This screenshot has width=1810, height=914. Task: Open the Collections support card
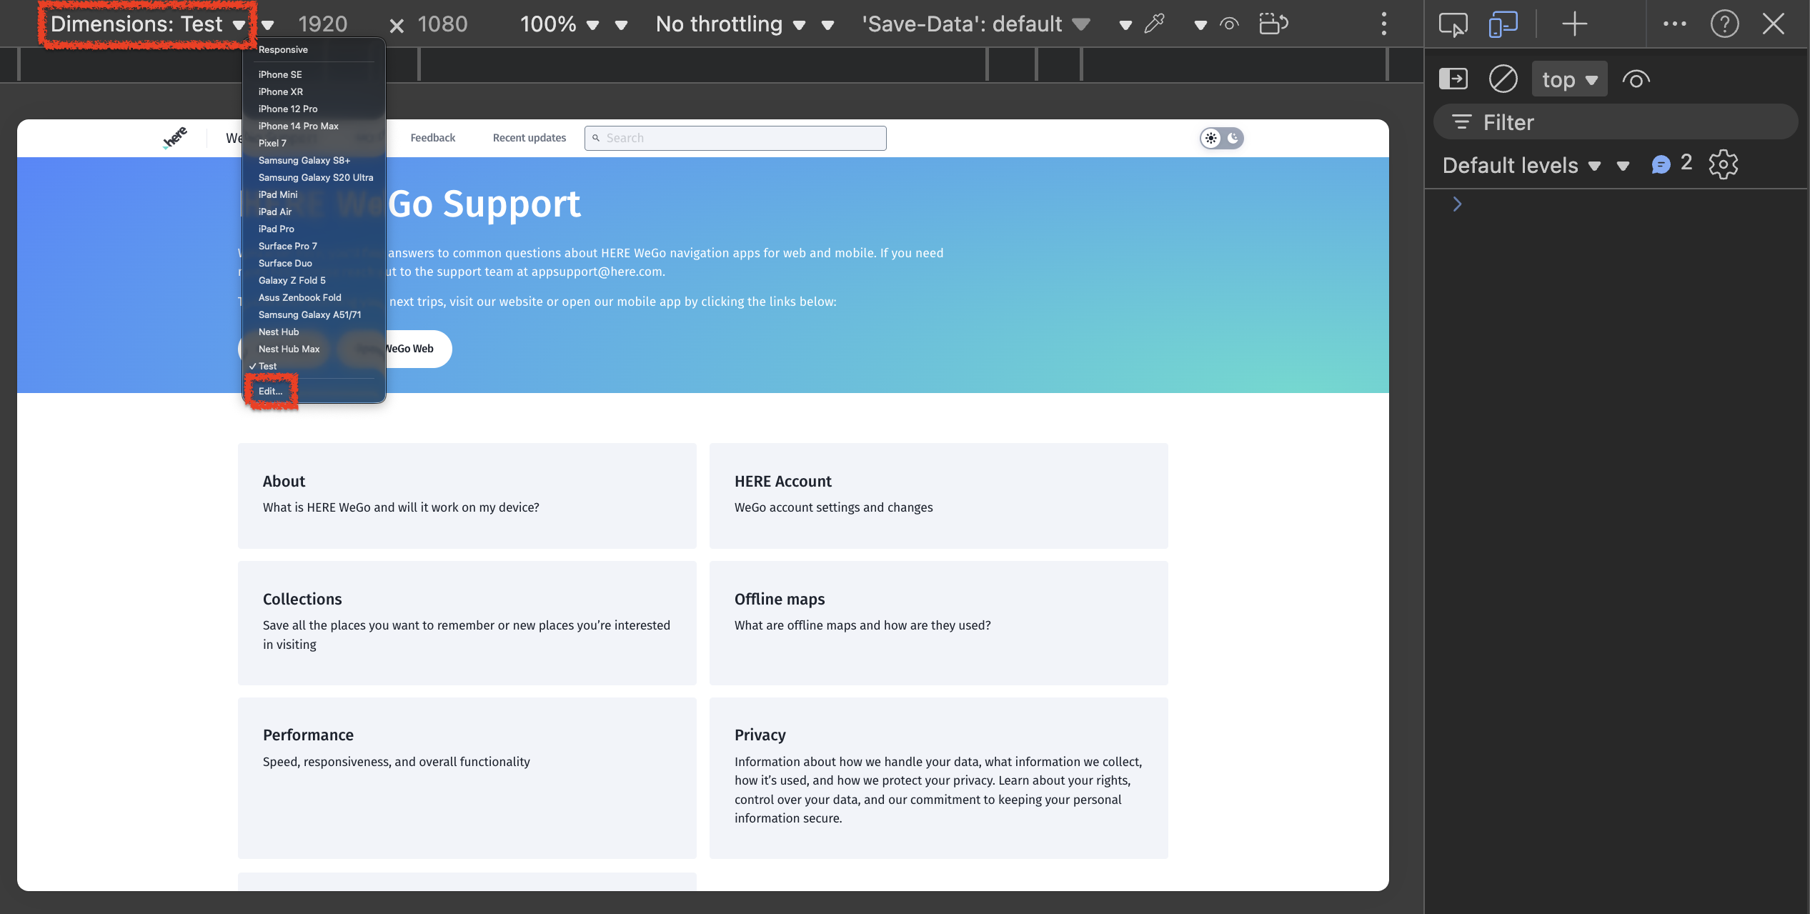pos(467,622)
